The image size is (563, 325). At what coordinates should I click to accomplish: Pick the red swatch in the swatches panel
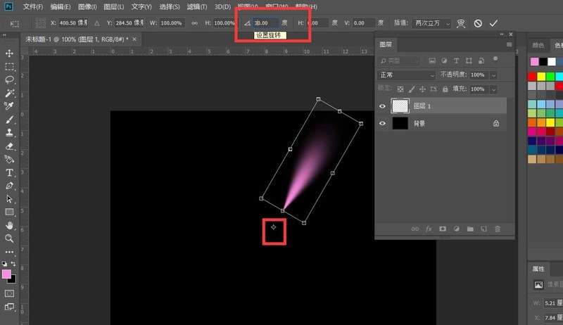pos(532,76)
